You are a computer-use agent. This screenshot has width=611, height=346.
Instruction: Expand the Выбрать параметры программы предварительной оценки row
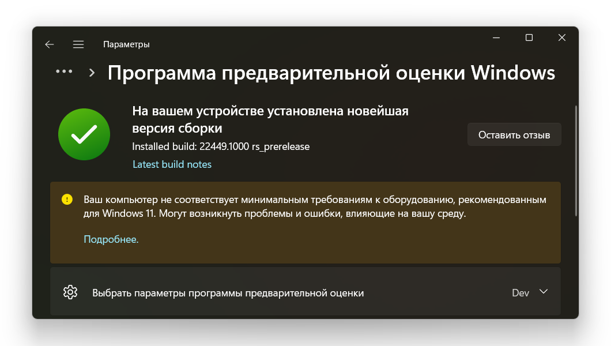tap(305, 292)
